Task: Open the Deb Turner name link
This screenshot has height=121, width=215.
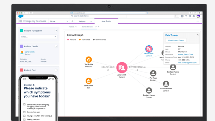Action: [172, 35]
